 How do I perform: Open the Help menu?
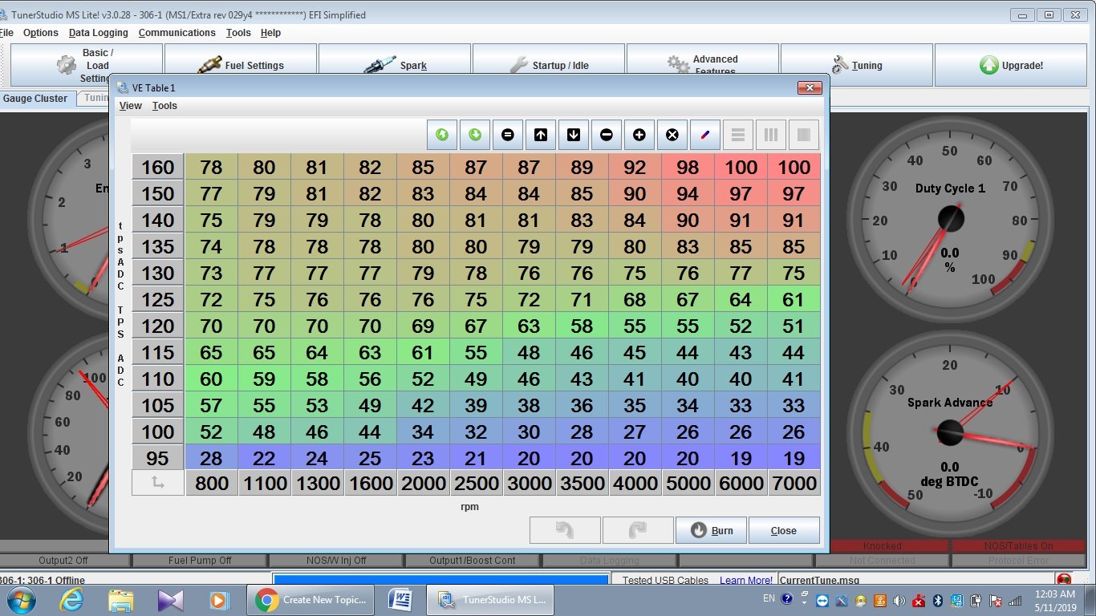click(270, 33)
